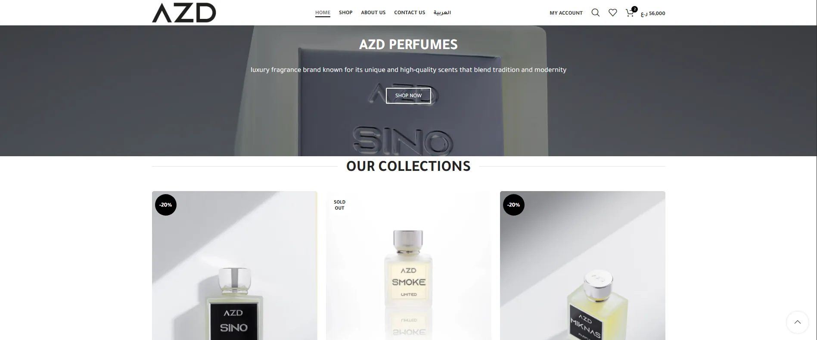Open the CONTACT US page
The image size is (817, 340).
410,12
